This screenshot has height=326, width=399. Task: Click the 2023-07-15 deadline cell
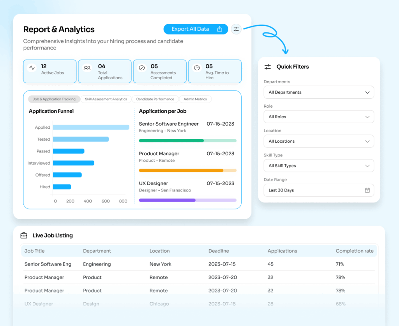click(222, 264)
